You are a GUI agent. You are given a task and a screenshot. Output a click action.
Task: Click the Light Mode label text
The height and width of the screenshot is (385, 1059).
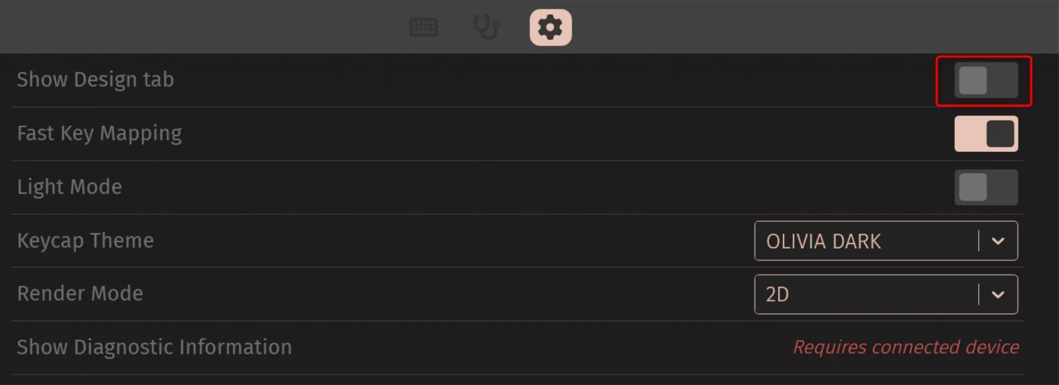click(x=69, y=187)
